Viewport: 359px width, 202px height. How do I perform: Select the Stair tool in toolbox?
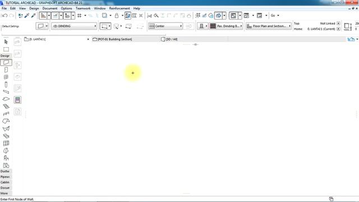point(6,107)
